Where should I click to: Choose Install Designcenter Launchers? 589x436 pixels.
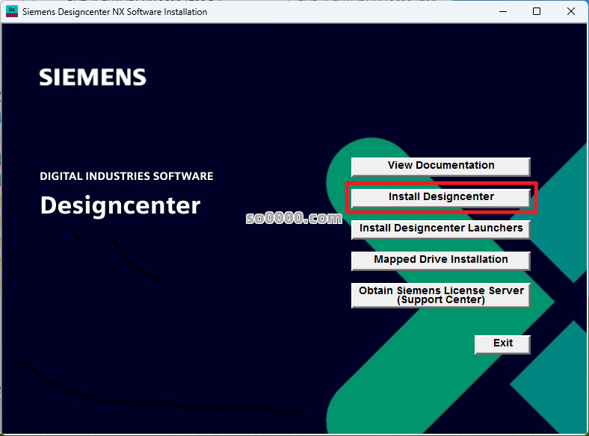pyautogui.click(x=440, y=229)
